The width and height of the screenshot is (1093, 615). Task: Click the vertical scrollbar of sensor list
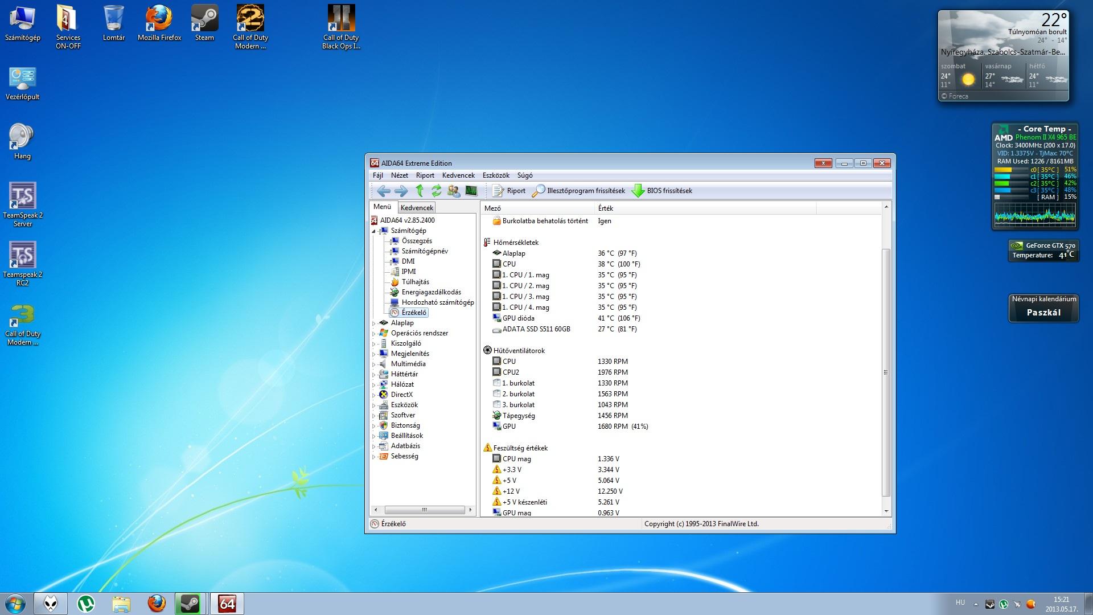pos(886,372)
